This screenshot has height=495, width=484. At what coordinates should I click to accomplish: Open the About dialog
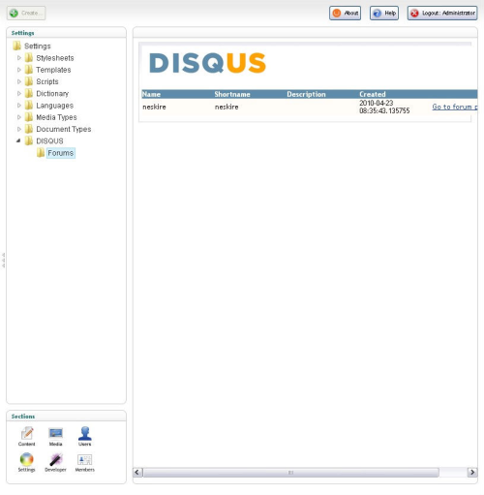[x=345, y=14]
